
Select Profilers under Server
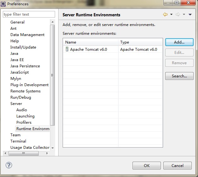pyautogui.click(x=24, y=122)
